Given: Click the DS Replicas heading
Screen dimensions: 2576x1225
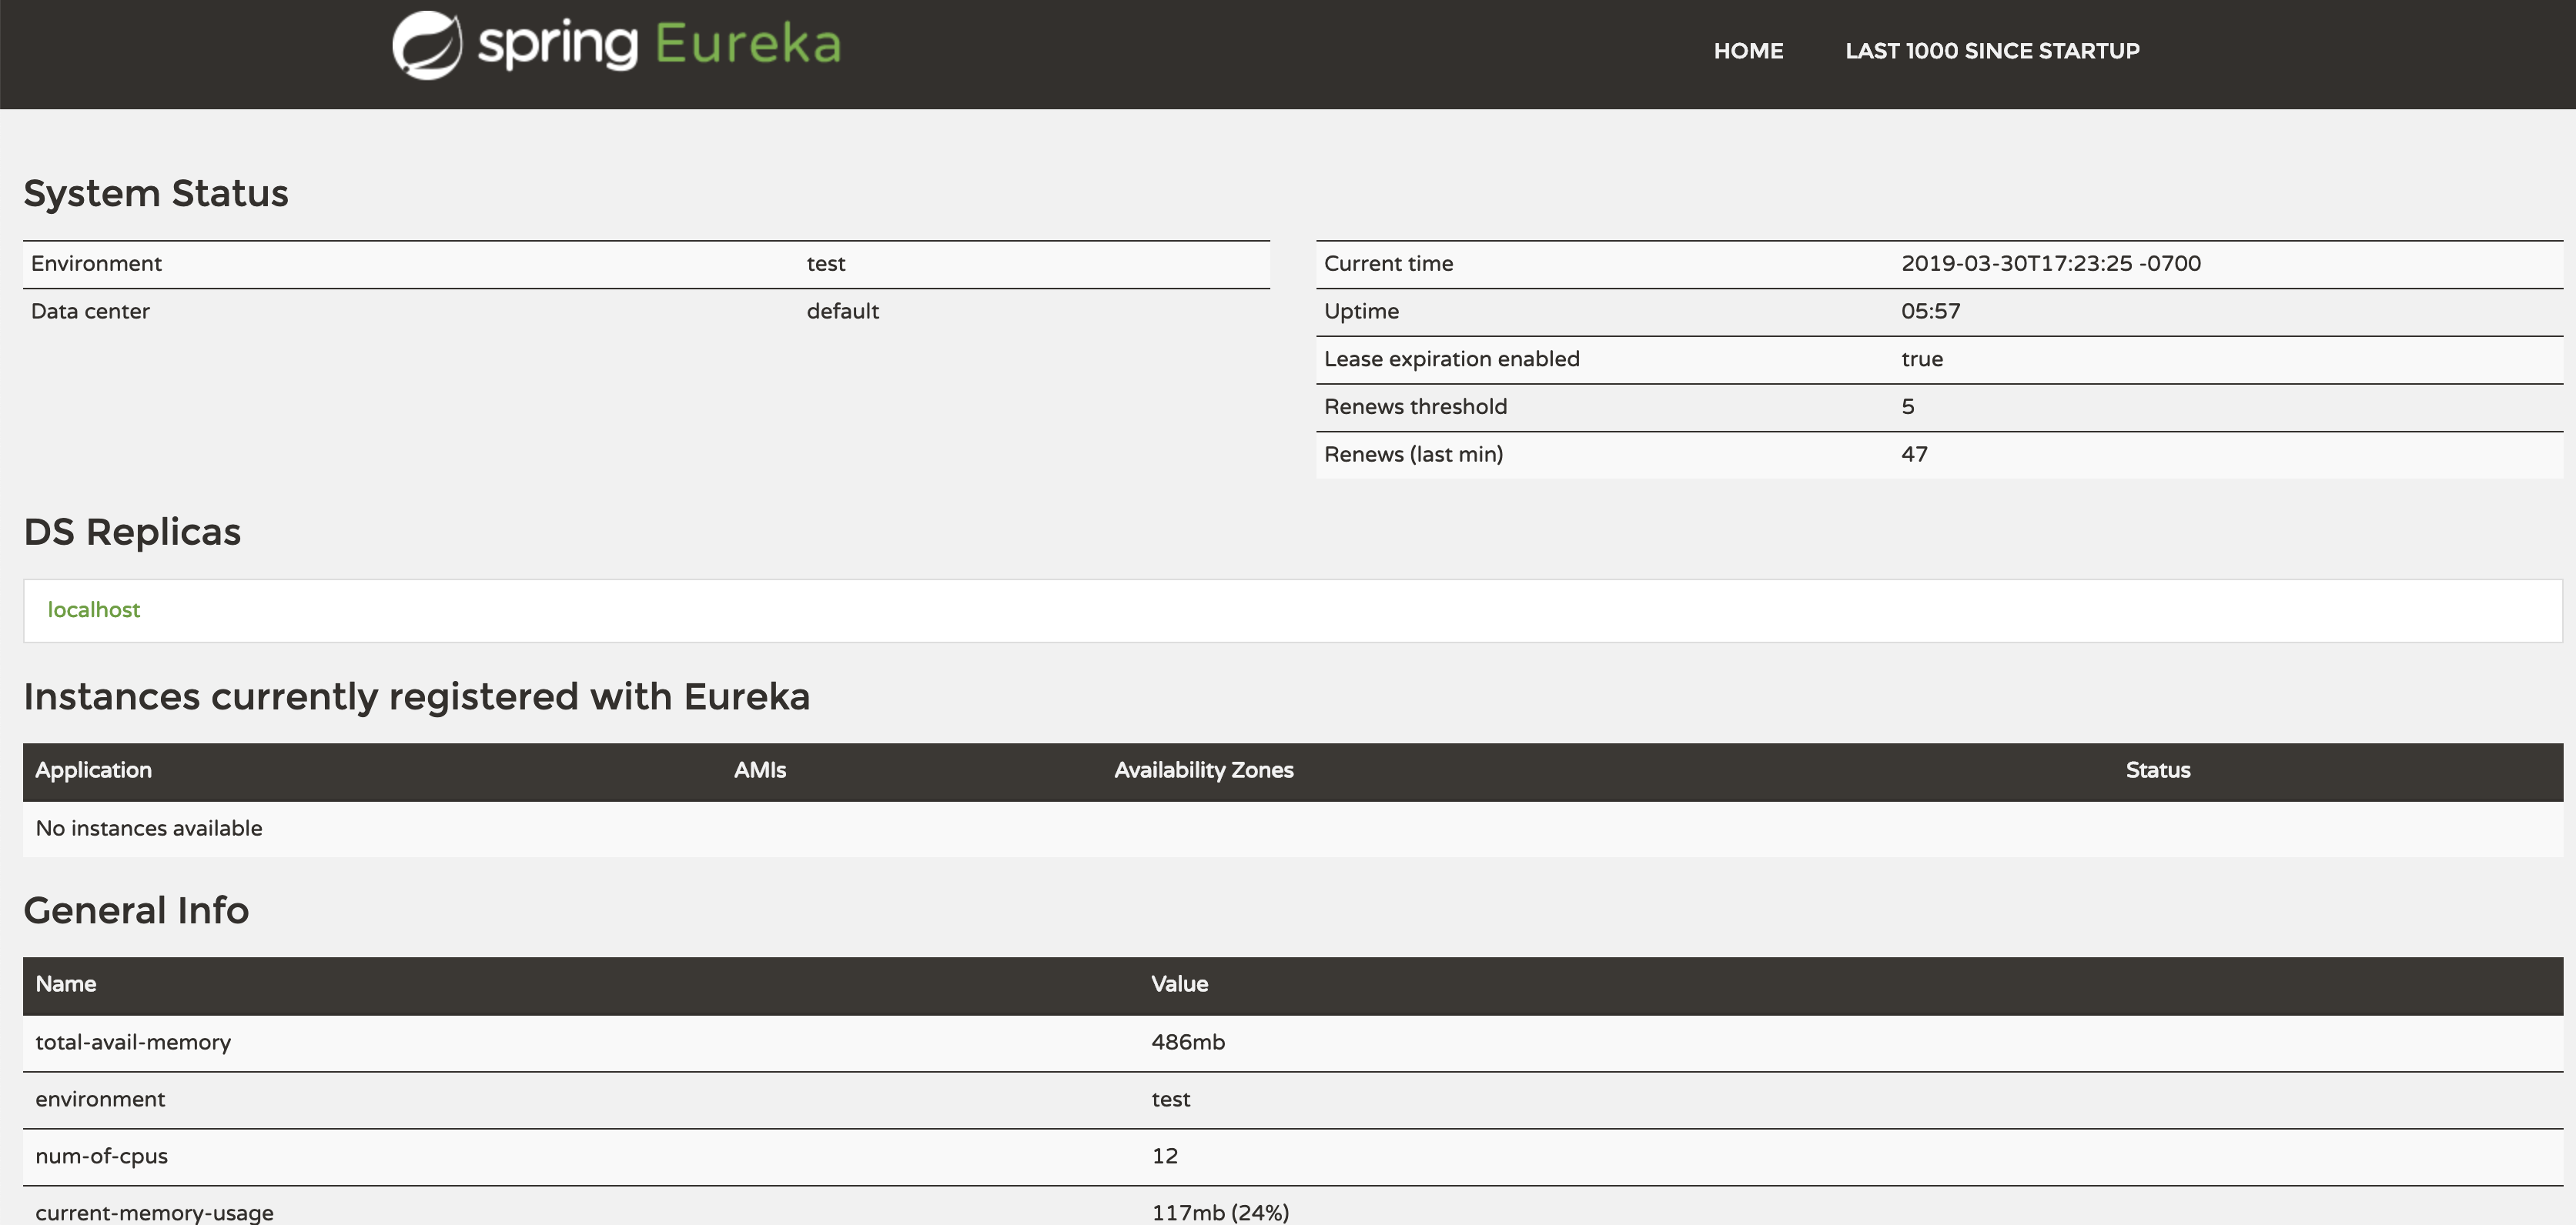Looking at the screenshot, I should [132, 532].
